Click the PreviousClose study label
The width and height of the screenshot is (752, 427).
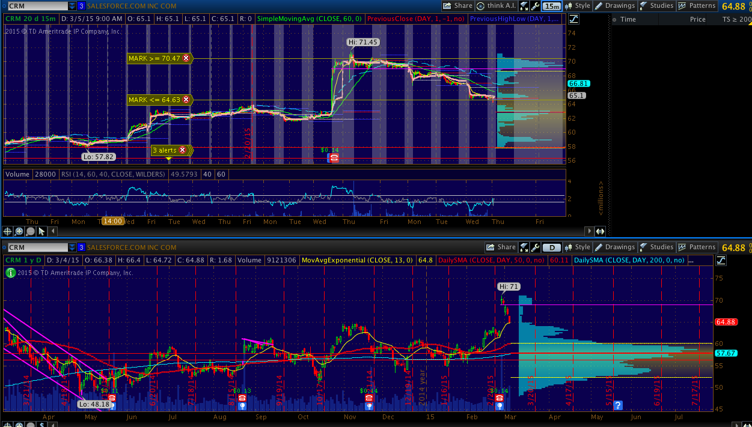[x=416, y=19]
